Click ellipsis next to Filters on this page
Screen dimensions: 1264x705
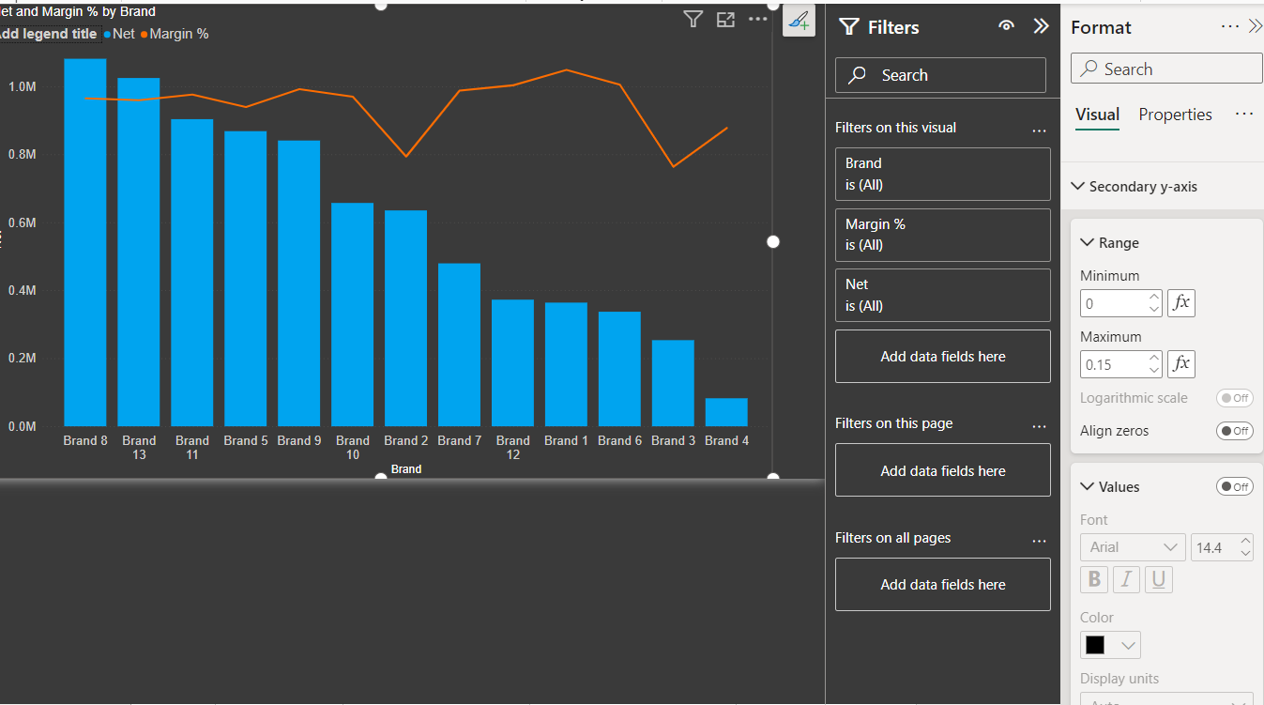[x=1039, y=426]
